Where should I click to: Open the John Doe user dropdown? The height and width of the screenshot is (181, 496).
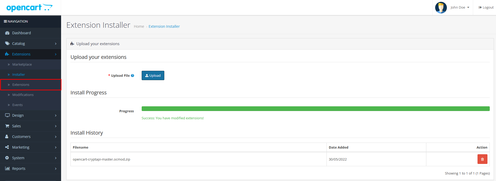pos(460,8)
